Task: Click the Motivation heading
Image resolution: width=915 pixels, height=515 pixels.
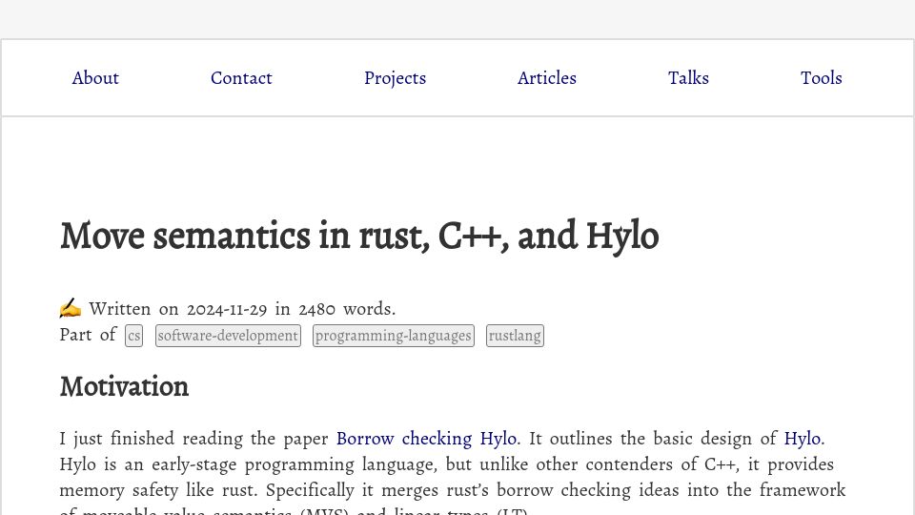Action: point(124,386)
